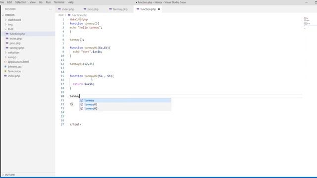Open proc.php in the explorer tree

coord(15,43)
